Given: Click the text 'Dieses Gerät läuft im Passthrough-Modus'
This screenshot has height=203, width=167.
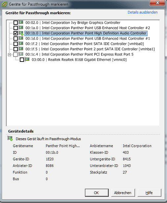Looking at the screenshot, I should click(48, 139).
